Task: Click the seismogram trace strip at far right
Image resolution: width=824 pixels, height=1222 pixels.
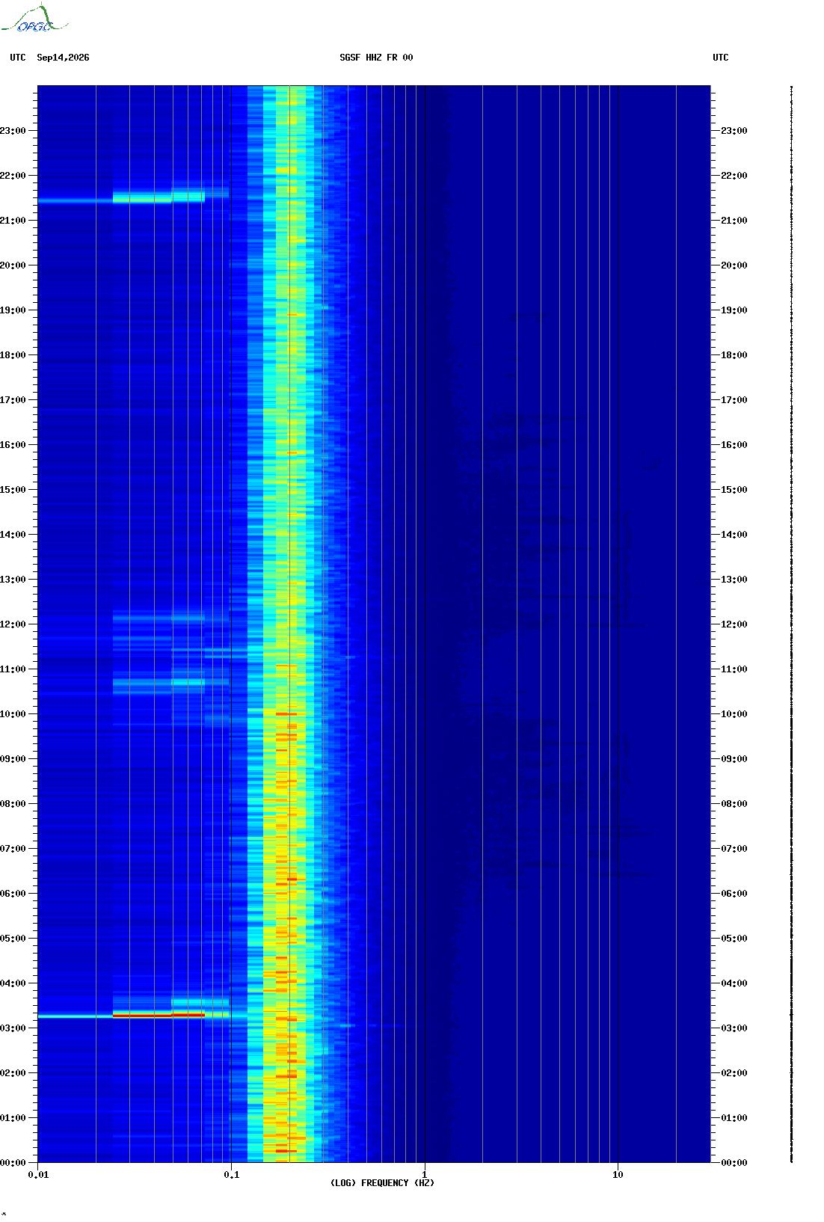Action: (x=791, y=624)
